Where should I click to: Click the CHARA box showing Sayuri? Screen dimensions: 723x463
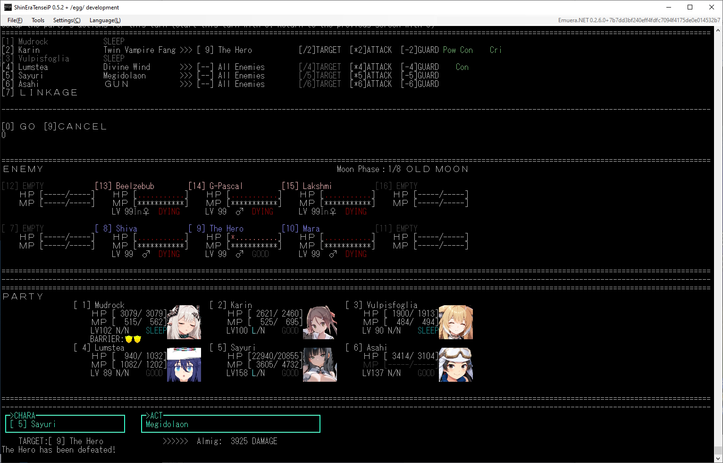point(65,424)
